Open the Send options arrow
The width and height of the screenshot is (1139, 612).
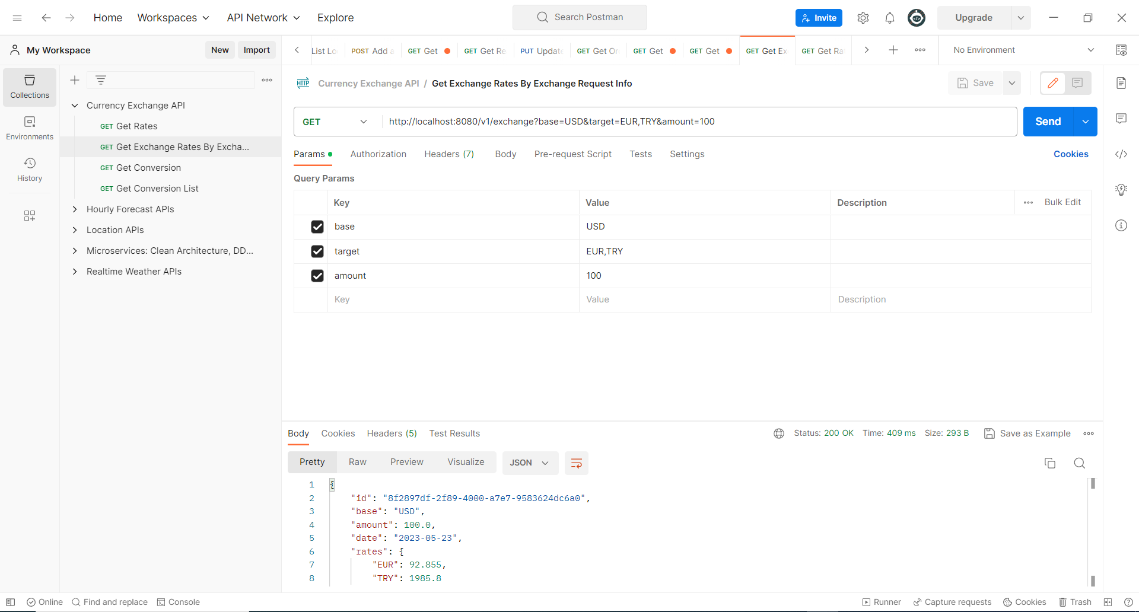coord(1086,122)
